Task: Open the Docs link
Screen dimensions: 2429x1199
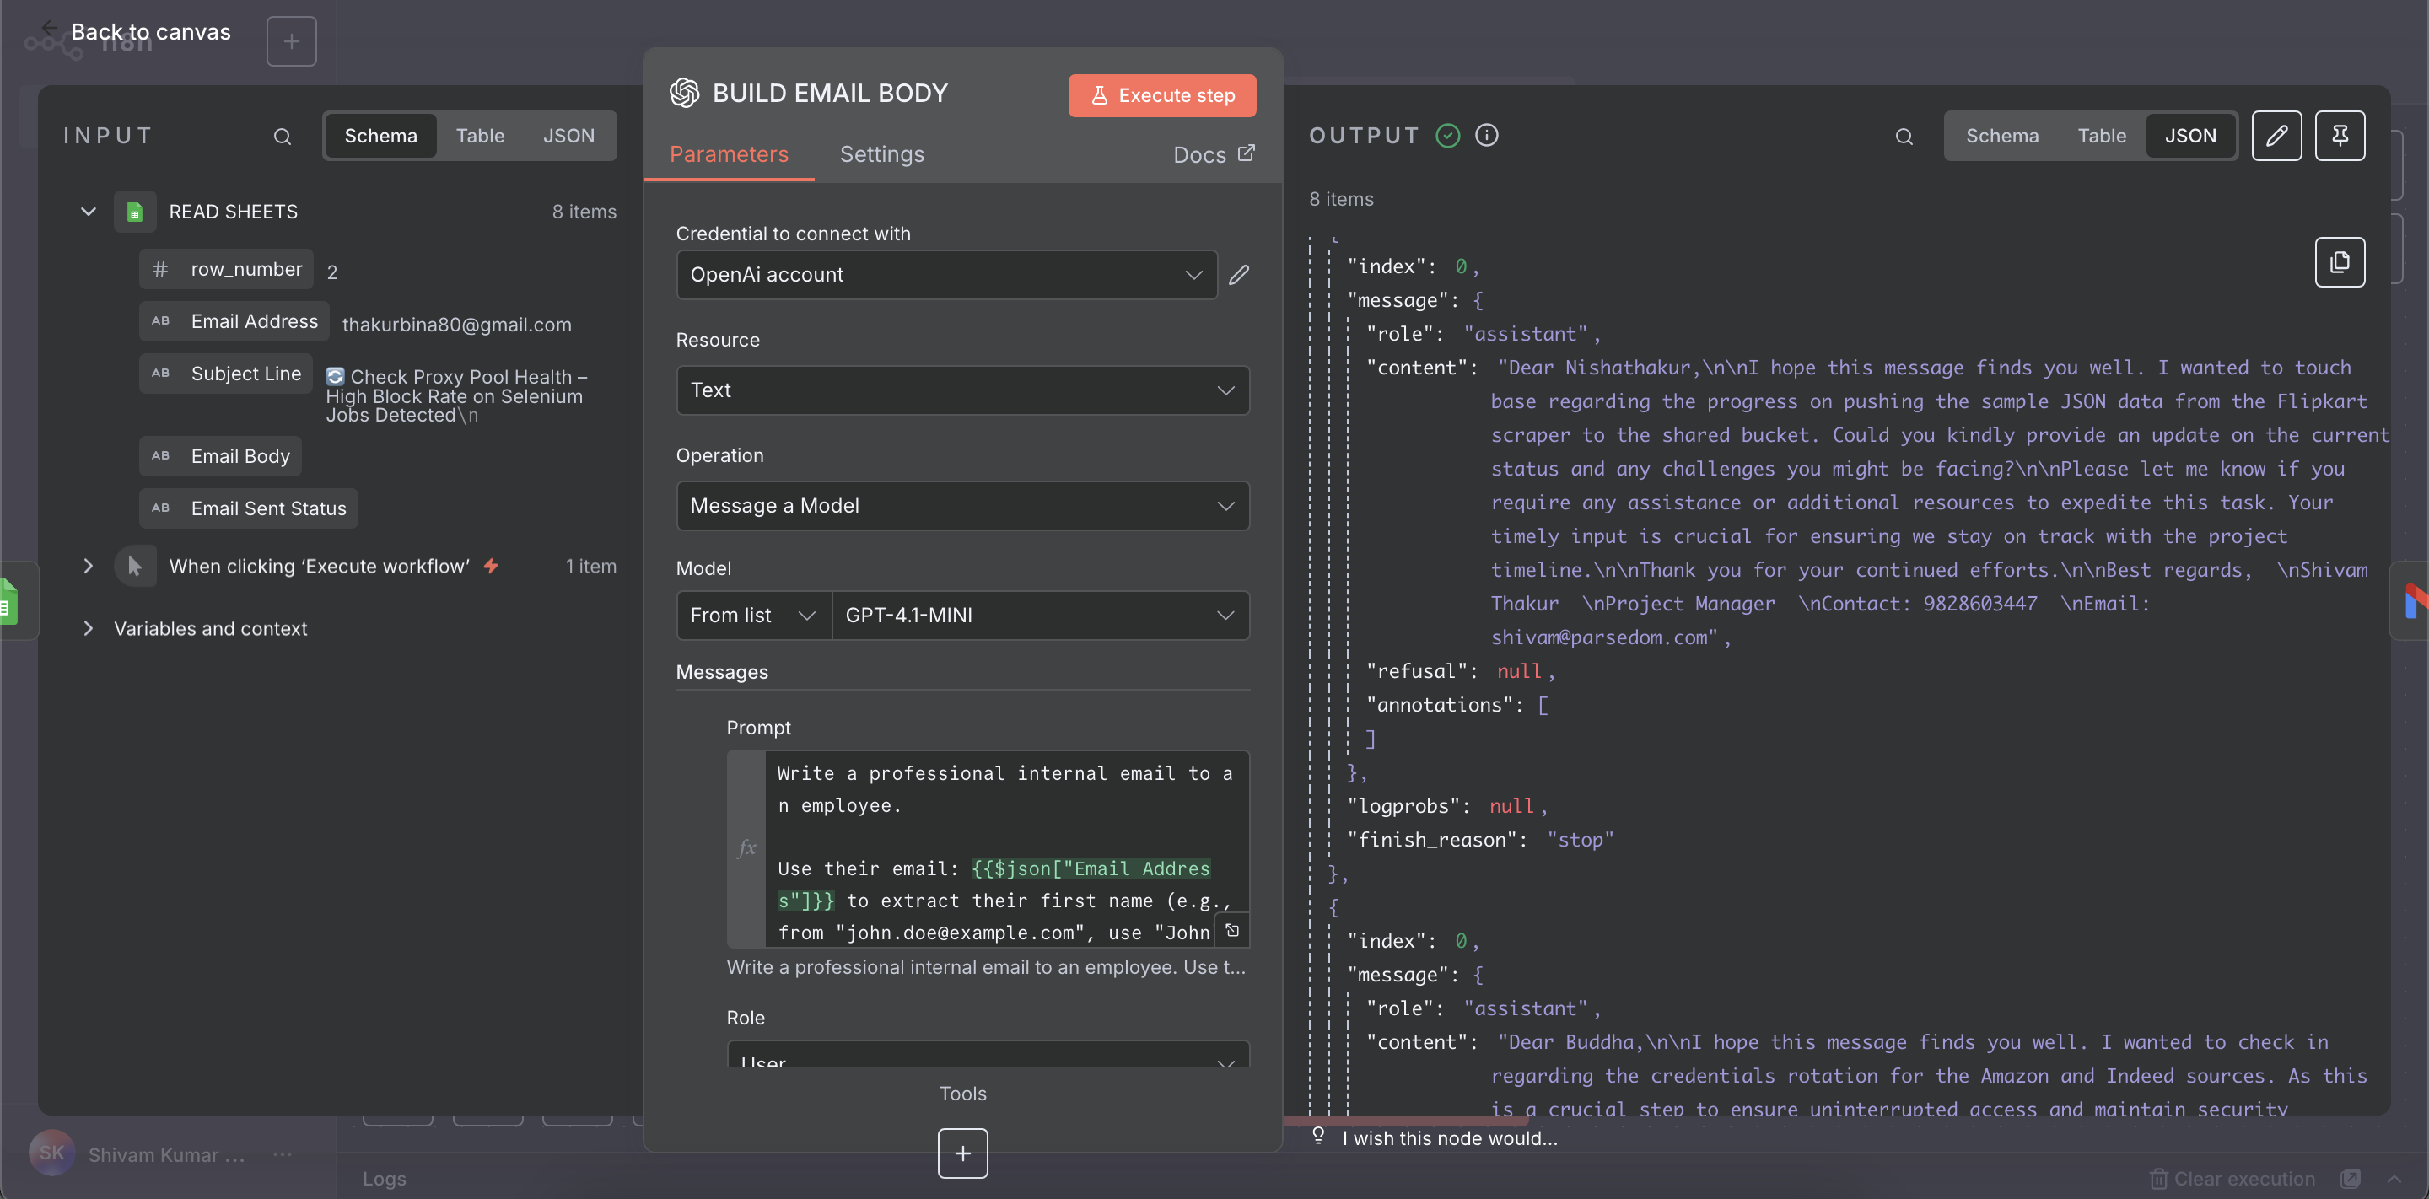Action: [1213, 154]
